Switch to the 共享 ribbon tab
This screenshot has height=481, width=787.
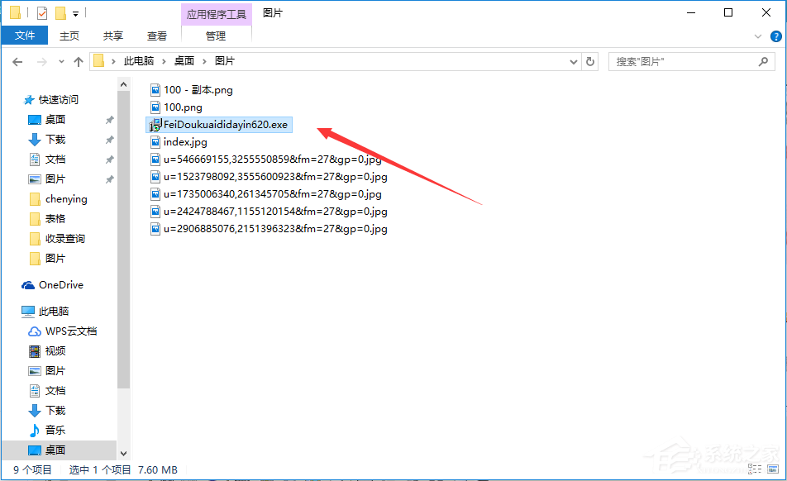click(x=113, y=36)
